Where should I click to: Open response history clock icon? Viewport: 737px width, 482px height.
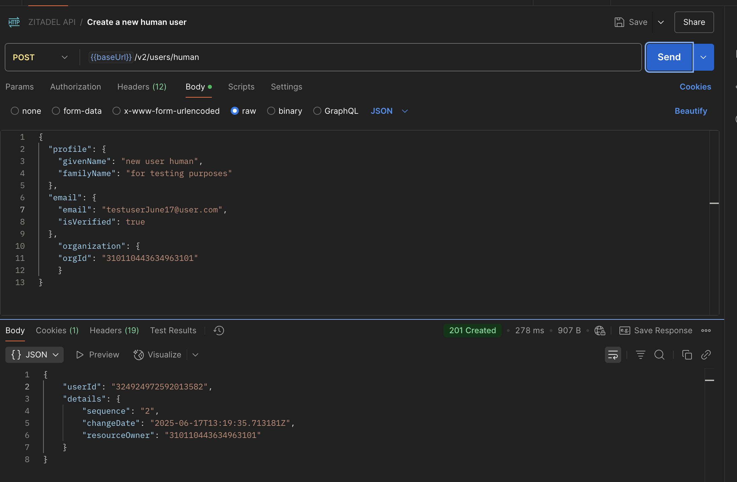tap(219, 331)
